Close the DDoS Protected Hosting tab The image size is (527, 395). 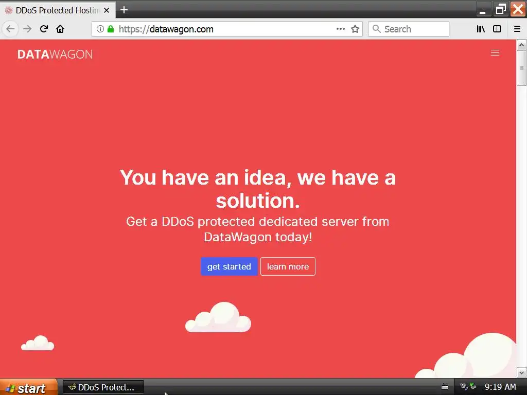107,10
